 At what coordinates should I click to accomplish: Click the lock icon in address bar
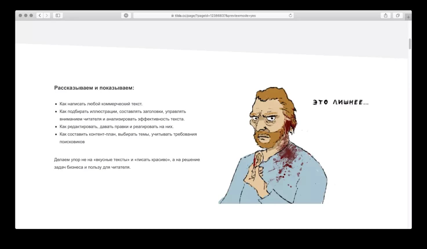click(x=172, y=16)
